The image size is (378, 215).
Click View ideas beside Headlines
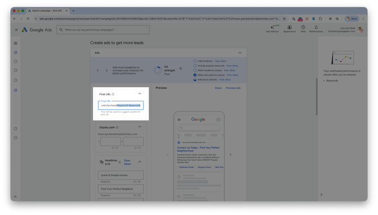[128, 162]
